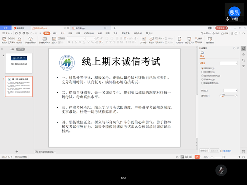Screen dimensions: 247x185
Task: Expand the Color (颜色) dropdown
Action: (x=230, y=90)
